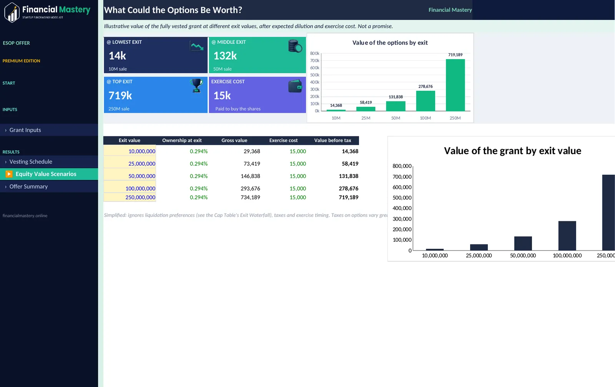Click the 'Ownership at exit' column header

click(x=182, y=140)
